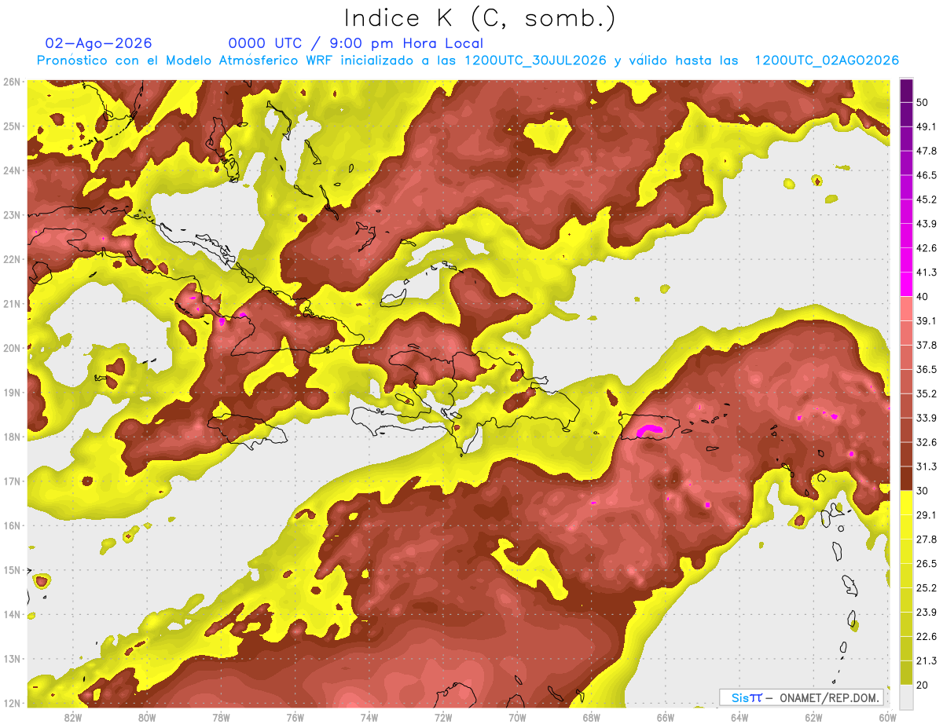Screen dimensions: 943x728
Task: Click the map title "Indice K (C, somb.)"
Action: (479, 18)
